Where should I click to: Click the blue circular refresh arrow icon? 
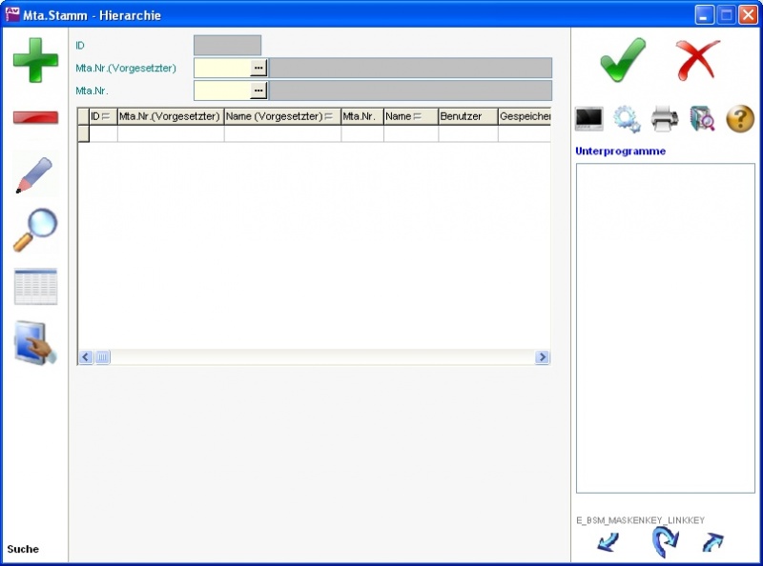coord(665,542)
